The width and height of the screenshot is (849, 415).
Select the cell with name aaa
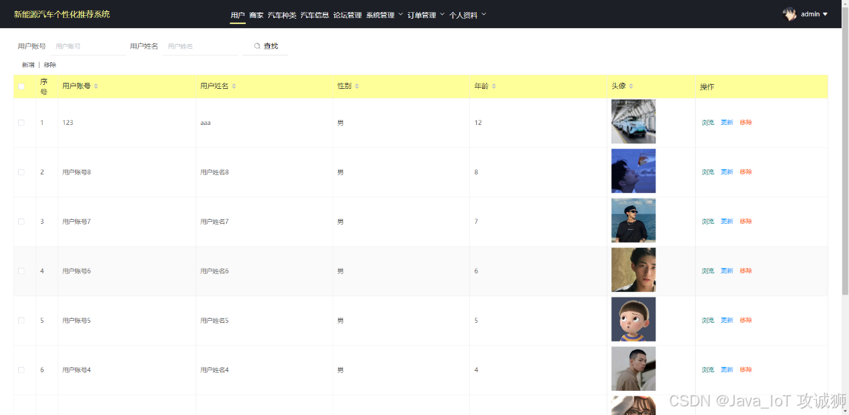264,123
